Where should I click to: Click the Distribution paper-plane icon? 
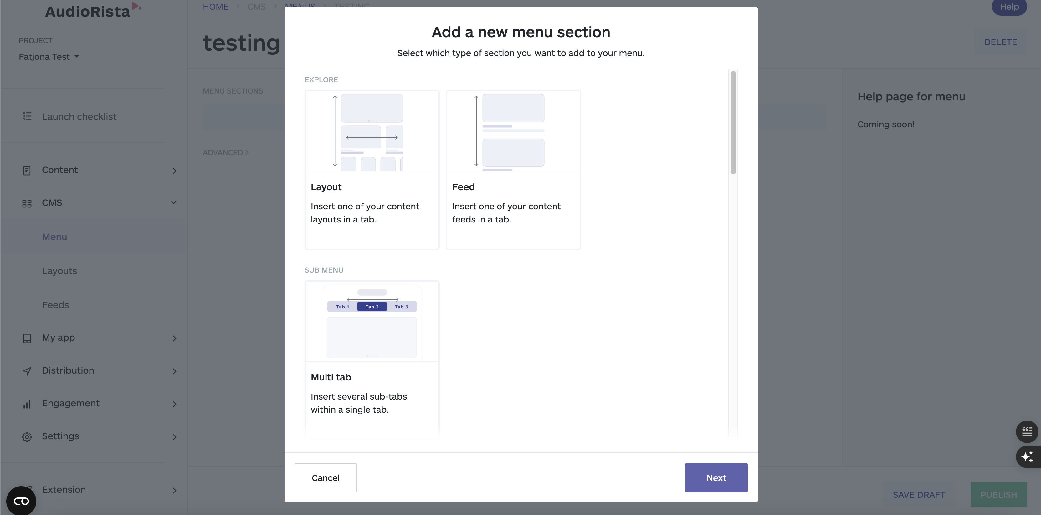pos(27,371)
